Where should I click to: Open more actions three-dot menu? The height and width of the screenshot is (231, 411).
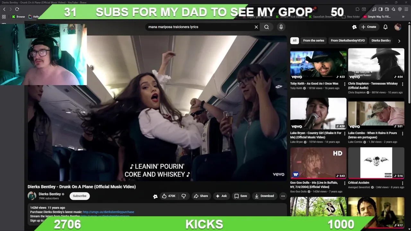(x=283, y=196)
